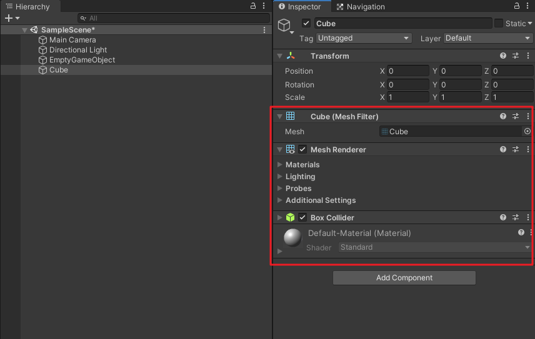Click the Position Y value field

[460, 71]
